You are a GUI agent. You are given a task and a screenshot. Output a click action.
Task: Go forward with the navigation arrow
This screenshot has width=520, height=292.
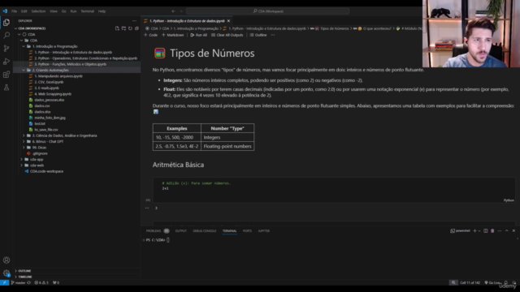pos(180,11)
